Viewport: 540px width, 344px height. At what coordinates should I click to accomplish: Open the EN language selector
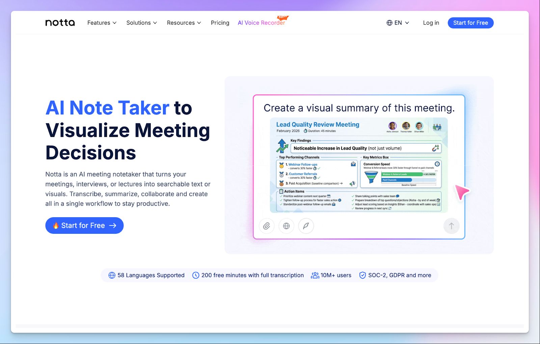coord(398,23)
